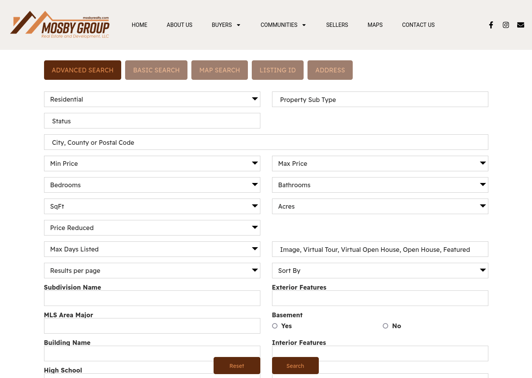This screenshot has width=532, height=378.
Task: Choose a value from the SqFt dropdown
Action: [x=152, y=206]
